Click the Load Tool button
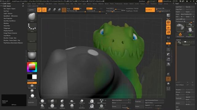The height and width of the screenshot is (110, 197). [180, 7]
